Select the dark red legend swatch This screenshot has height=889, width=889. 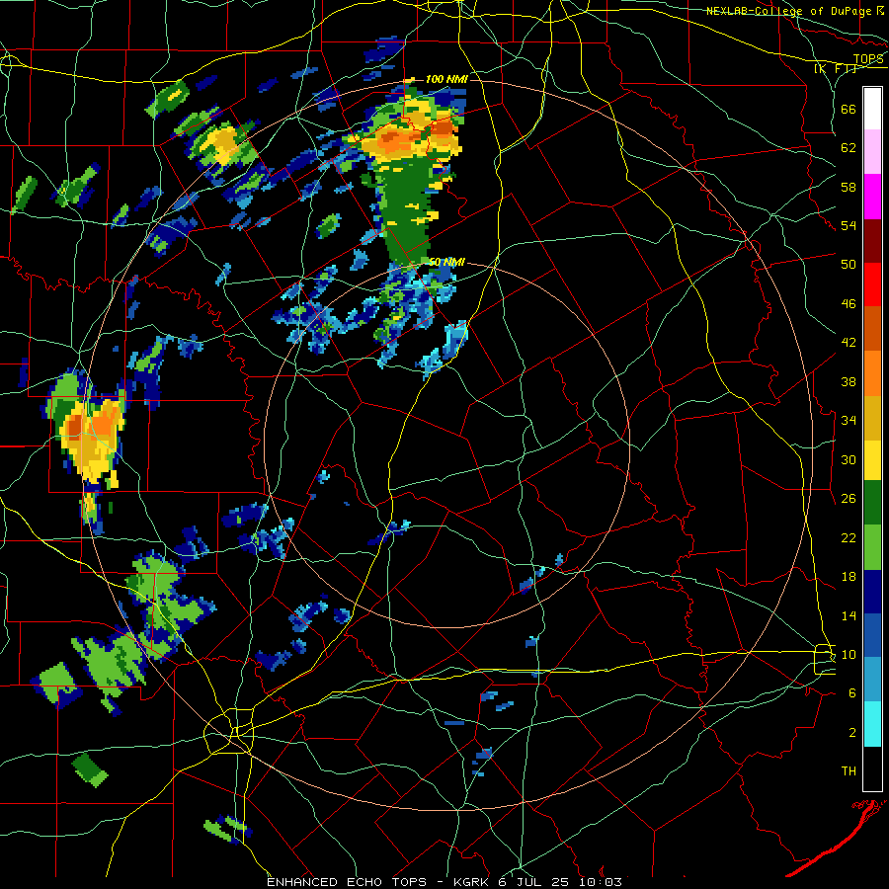872,240
